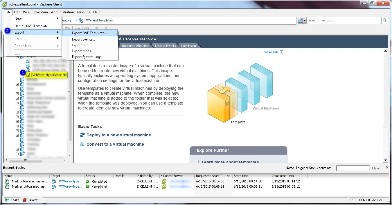
Task: Open the Plug-ins menu
Action: point(84,12)
